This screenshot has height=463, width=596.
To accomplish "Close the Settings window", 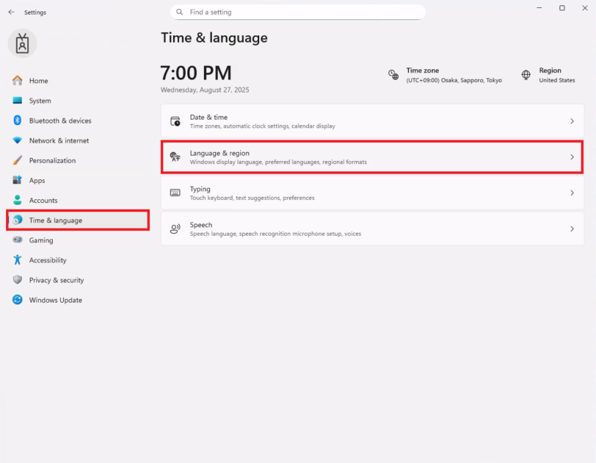I will coord(585,8).
